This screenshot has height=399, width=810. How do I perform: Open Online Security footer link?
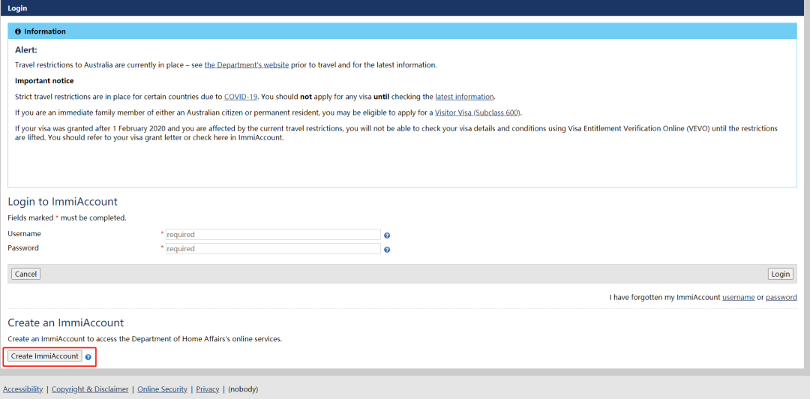click(162, 389)
